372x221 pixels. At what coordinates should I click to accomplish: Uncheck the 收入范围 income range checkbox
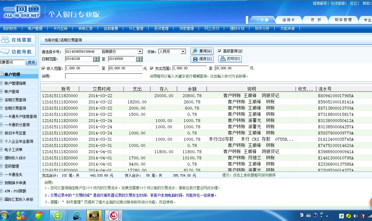coord(44,68)
